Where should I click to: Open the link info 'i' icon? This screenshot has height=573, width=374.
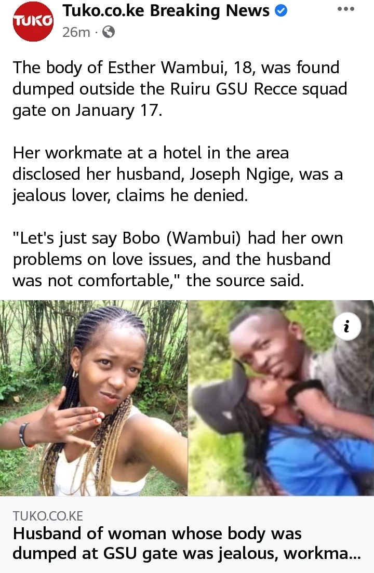click(347, 326)
